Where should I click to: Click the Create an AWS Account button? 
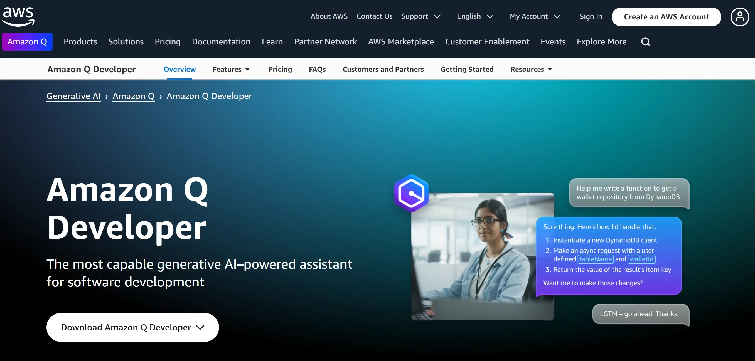(x=667, y=16)
